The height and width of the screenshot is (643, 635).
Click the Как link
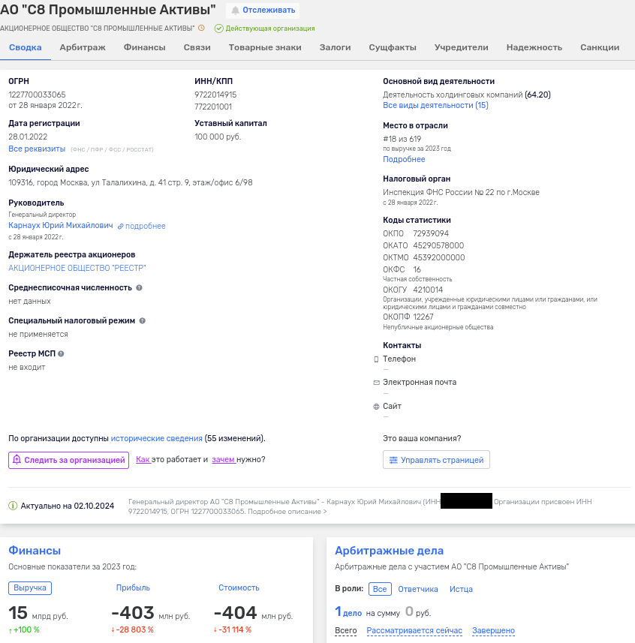tap(143, 460)
